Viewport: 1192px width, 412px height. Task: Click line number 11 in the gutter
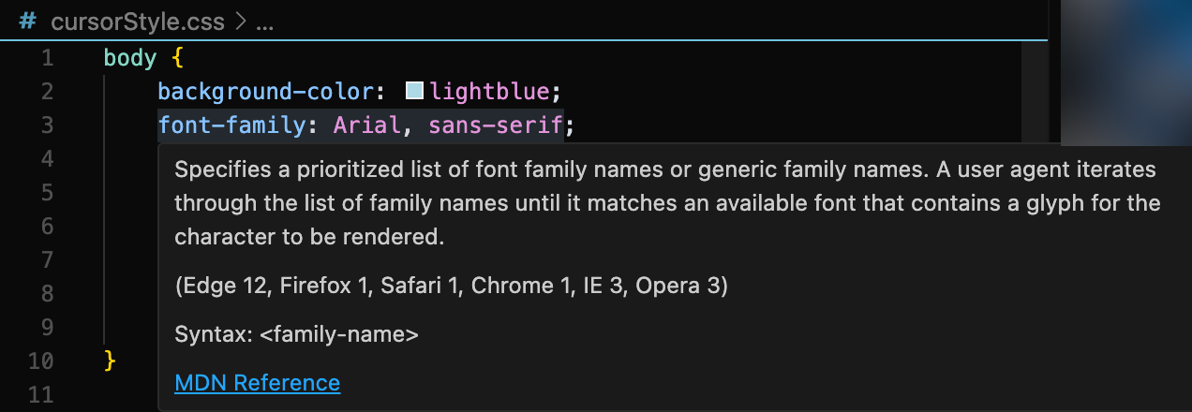tap(41, 394)
